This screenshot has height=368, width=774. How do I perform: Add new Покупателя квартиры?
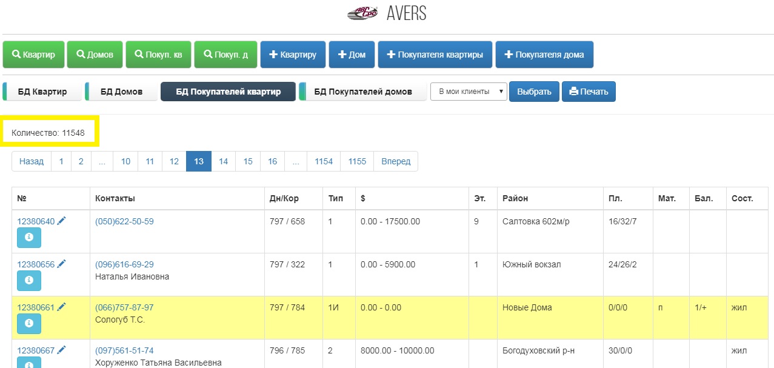coord(434,55)
